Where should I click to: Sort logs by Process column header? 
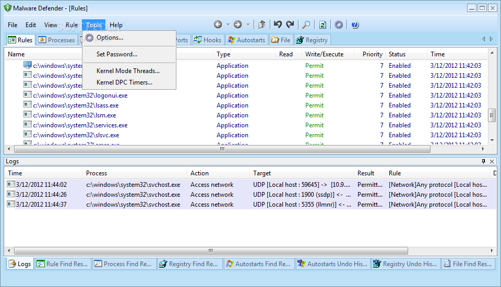(x=135, y=173)
